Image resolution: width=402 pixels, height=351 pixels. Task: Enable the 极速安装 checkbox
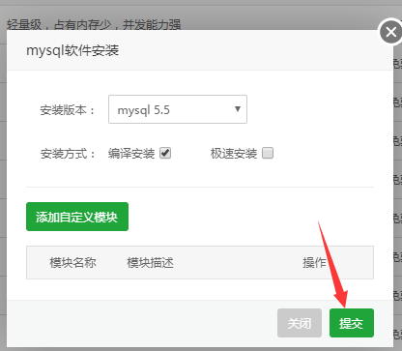pos(268,153)
